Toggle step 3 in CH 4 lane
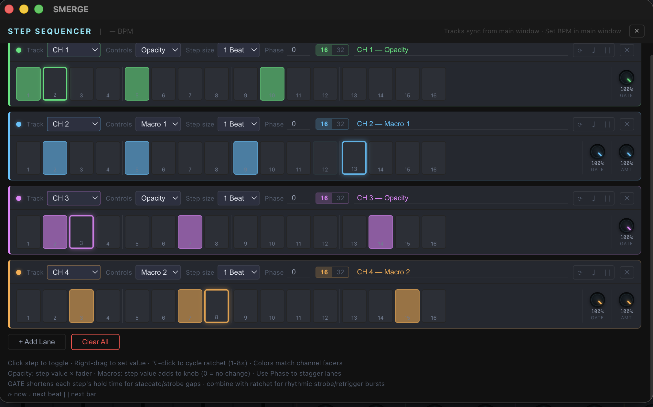Image resolution: width=653 pixels, height=407 pixels. [81, 306]
